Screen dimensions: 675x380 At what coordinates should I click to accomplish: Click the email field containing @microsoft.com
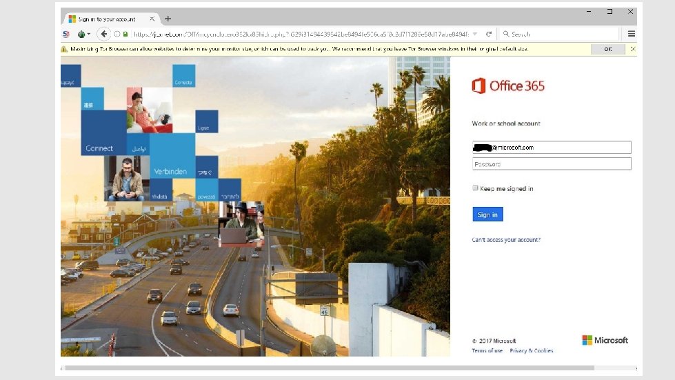pyautogui.click(x=552, y=147)
